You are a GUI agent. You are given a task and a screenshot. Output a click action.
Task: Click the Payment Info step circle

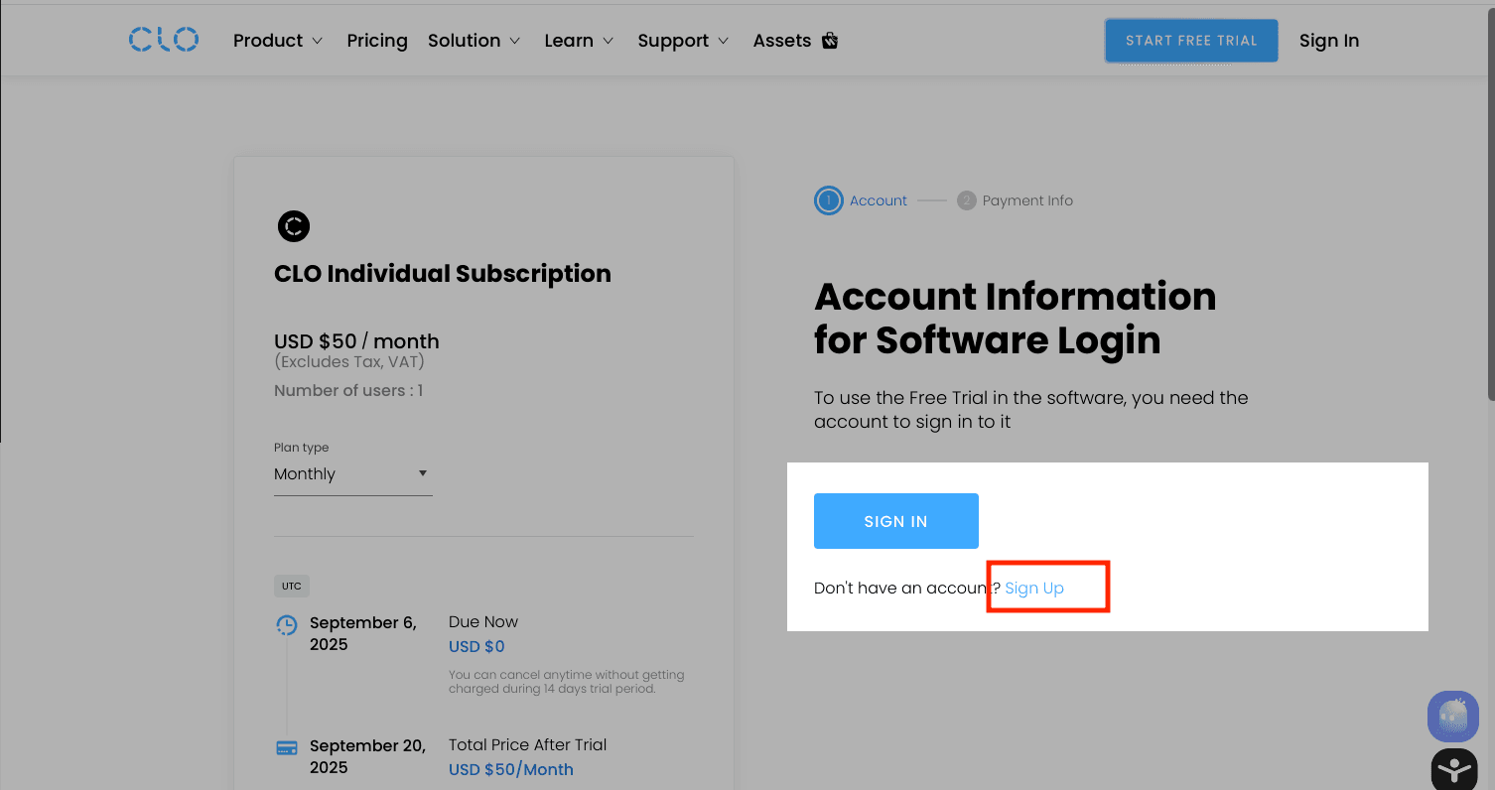pyautogui.click(x=967, y=200)
